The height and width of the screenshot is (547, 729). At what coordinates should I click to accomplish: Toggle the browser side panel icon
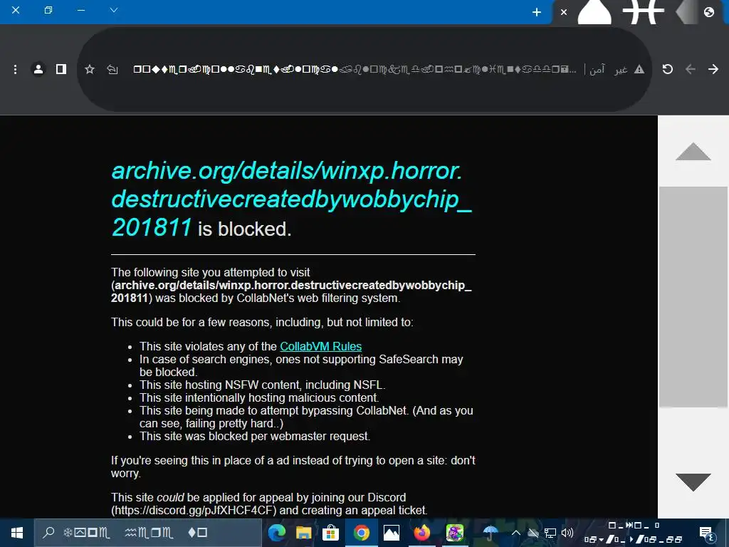click(x=61, y=69)
